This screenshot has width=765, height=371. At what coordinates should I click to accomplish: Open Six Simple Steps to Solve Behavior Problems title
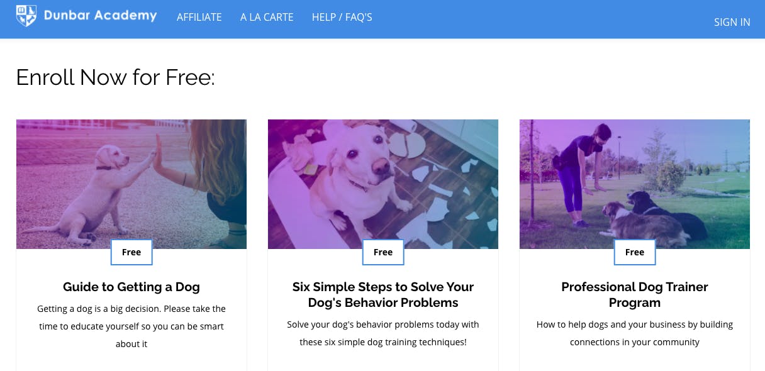click(x=383, y=294)
